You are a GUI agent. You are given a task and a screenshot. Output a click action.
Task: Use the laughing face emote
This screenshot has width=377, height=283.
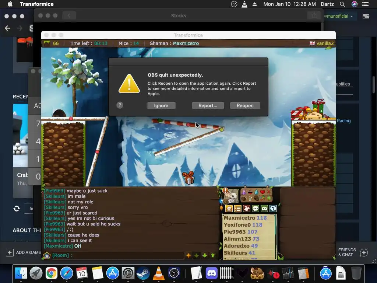(x=250, y=192)
